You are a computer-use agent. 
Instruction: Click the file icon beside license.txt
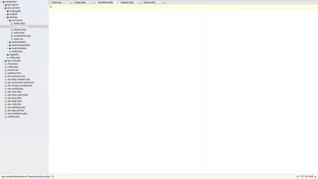point(5,70)
